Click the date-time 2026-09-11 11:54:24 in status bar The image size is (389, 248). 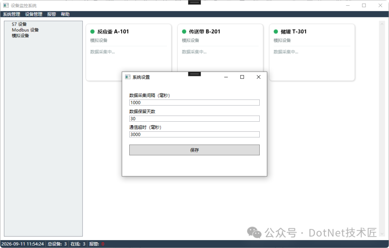click(23, 244)
